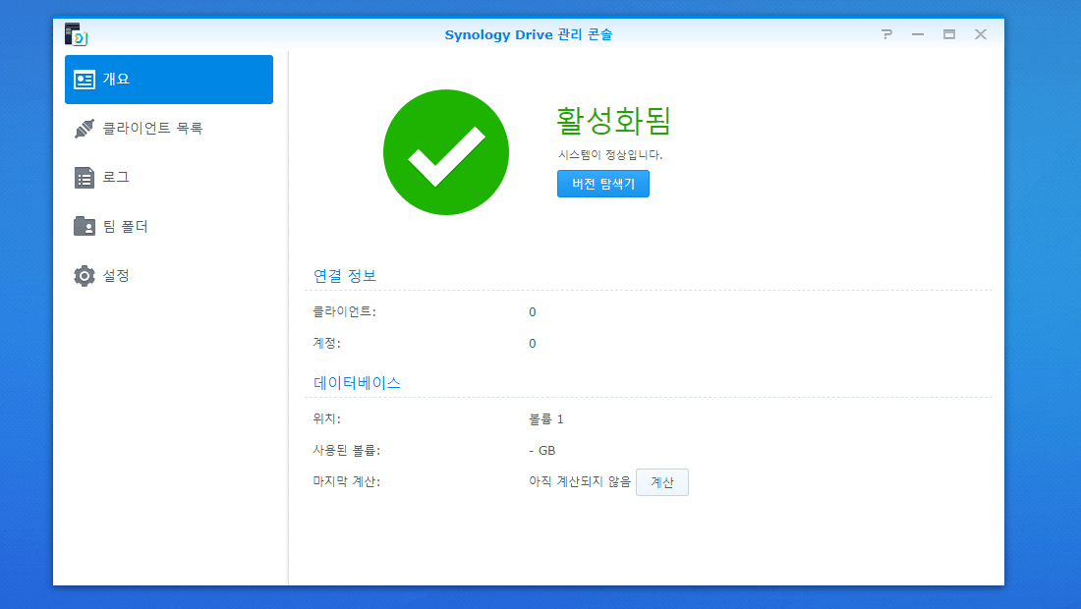Image resolution: width=1081 pixels, height=609 pixels.
Task: Click the log document icon beside 로그
Action: 85,178
